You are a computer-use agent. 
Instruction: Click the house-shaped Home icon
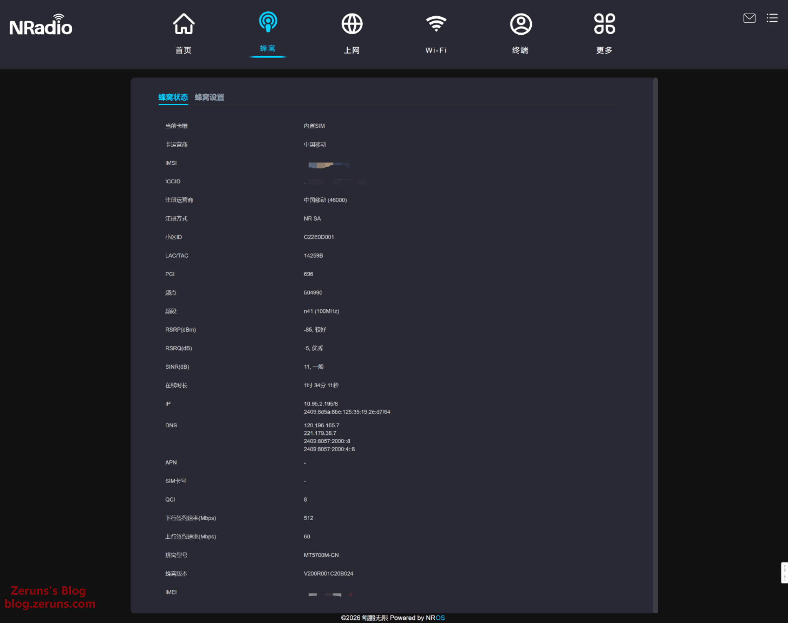point(183,24)
